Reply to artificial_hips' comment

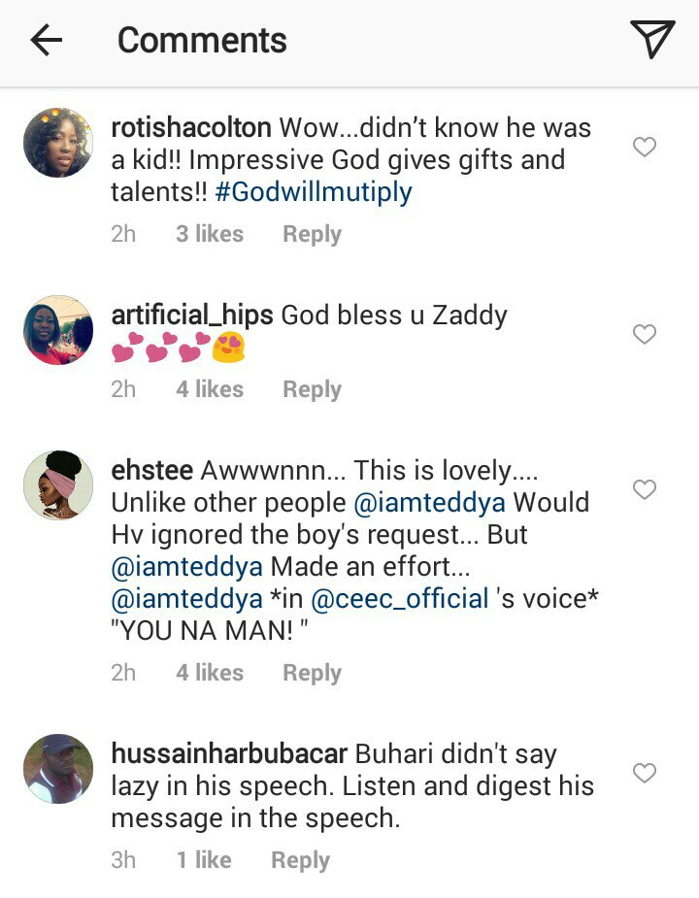click(312, 389)
